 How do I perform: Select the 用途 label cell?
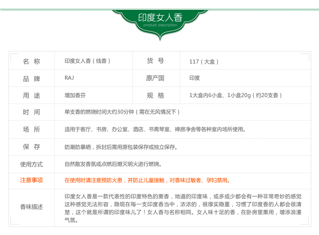[31, 95]
